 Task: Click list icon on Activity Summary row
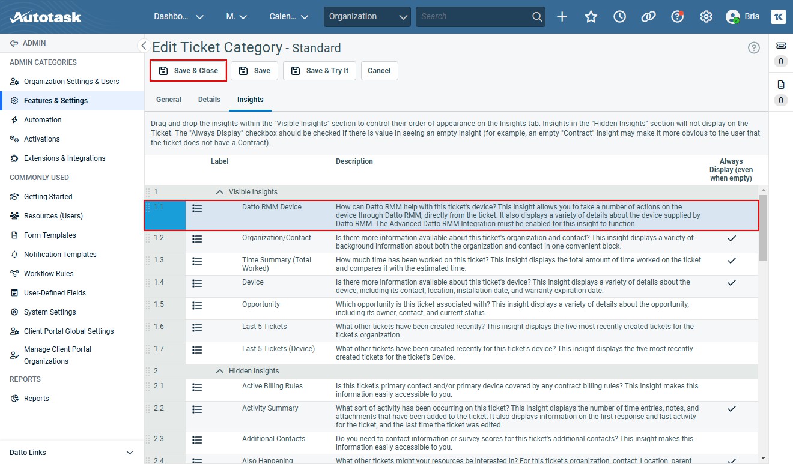pos(197,409)
